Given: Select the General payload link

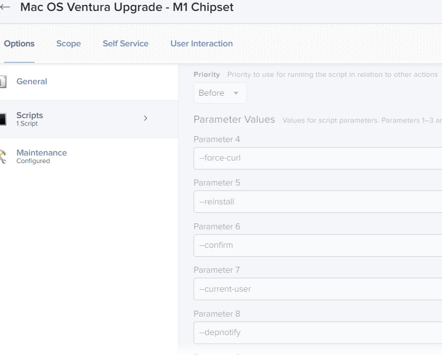Looking at the screenshot, I should point(32,81).
